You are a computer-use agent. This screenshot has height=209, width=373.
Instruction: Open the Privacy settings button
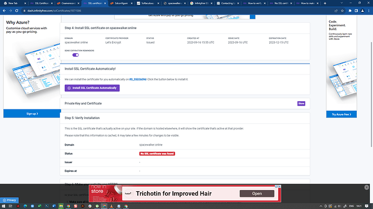tap(9, 200)
